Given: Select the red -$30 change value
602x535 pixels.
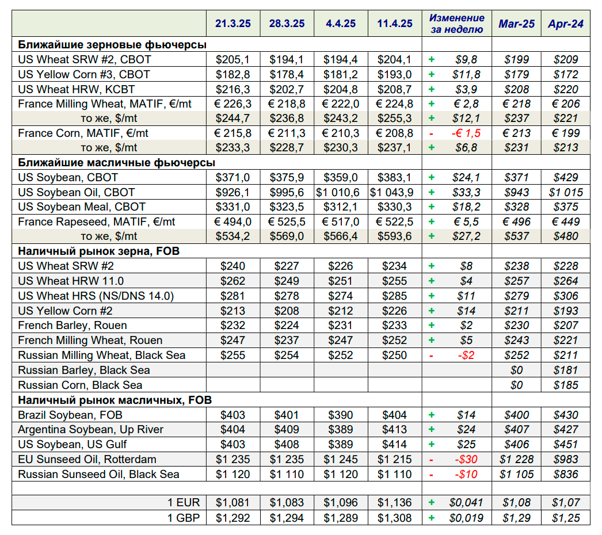Looking at the screenshot, I should (x=466, y=460).
